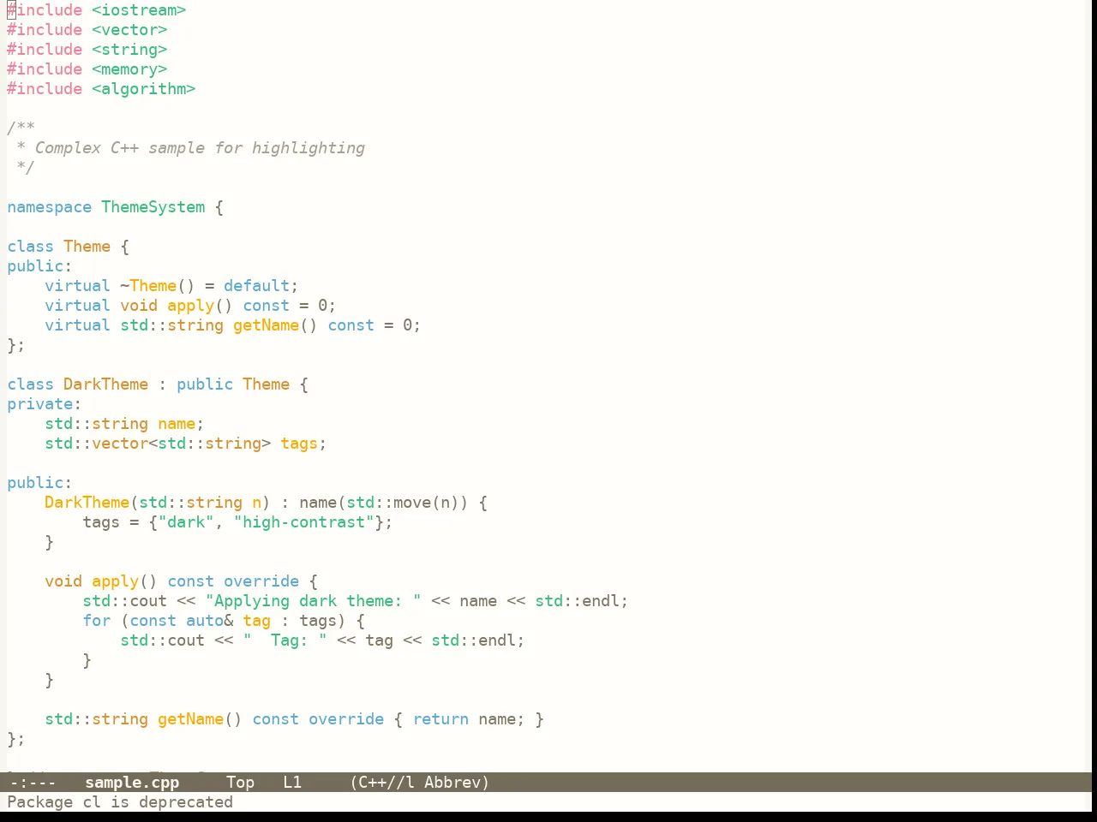
Task: Click "getName" in the virtual std::string line
Action: (266, 325)
